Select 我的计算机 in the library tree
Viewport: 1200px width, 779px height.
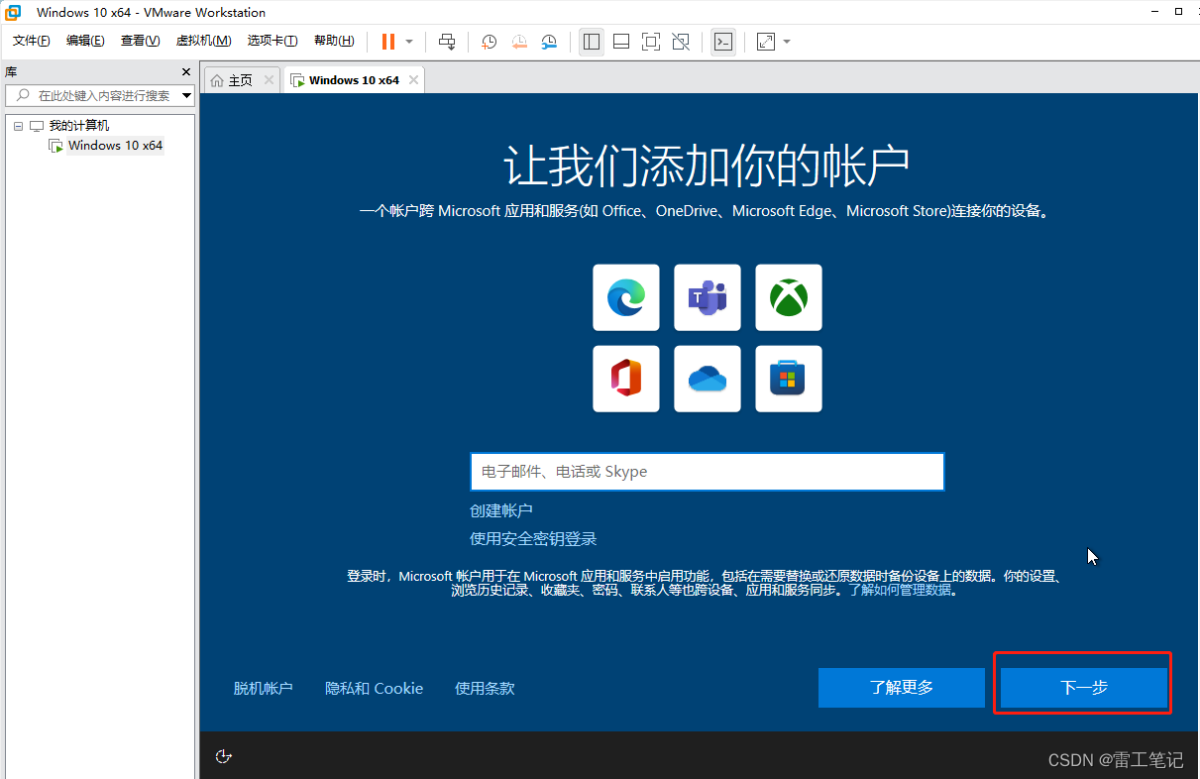pyautogui.click(x=79, y=126)
